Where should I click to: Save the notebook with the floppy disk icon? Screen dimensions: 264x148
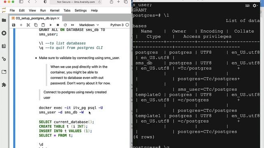coord(14,25)
